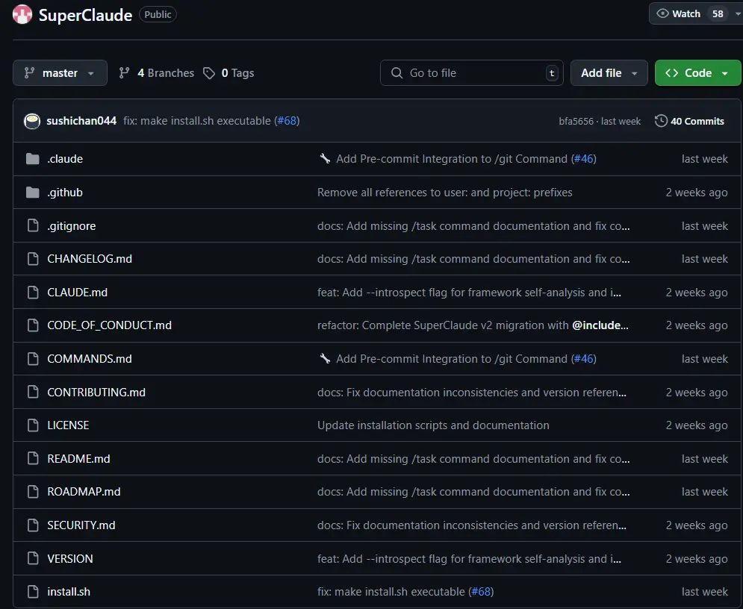Open the green Code dropdown

[x=697, y=73]
